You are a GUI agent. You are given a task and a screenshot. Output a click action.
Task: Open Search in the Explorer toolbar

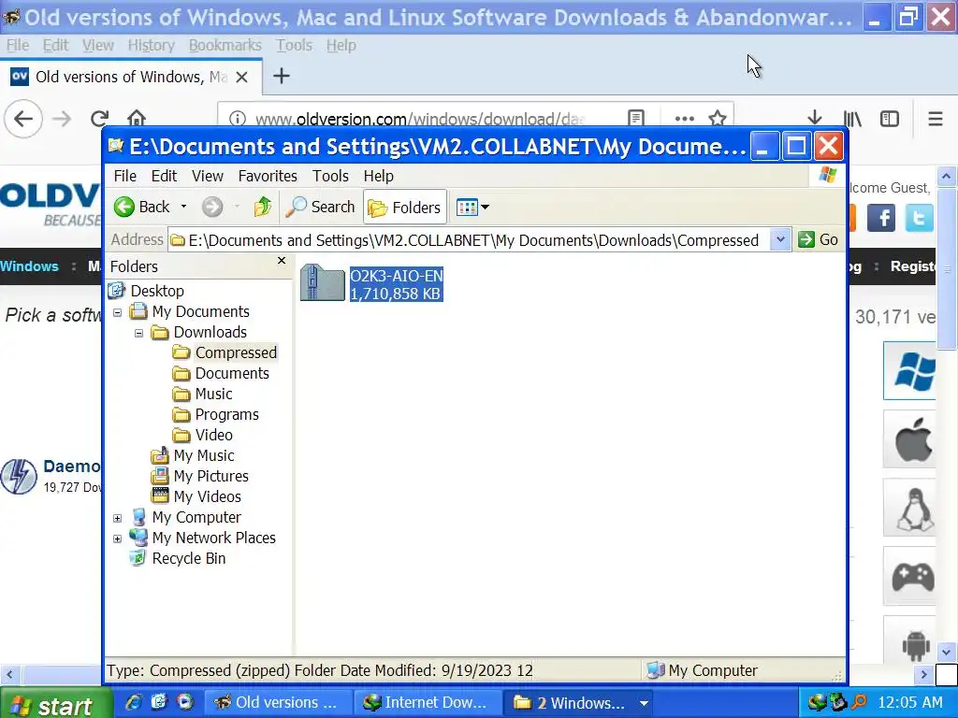[320, 207]
